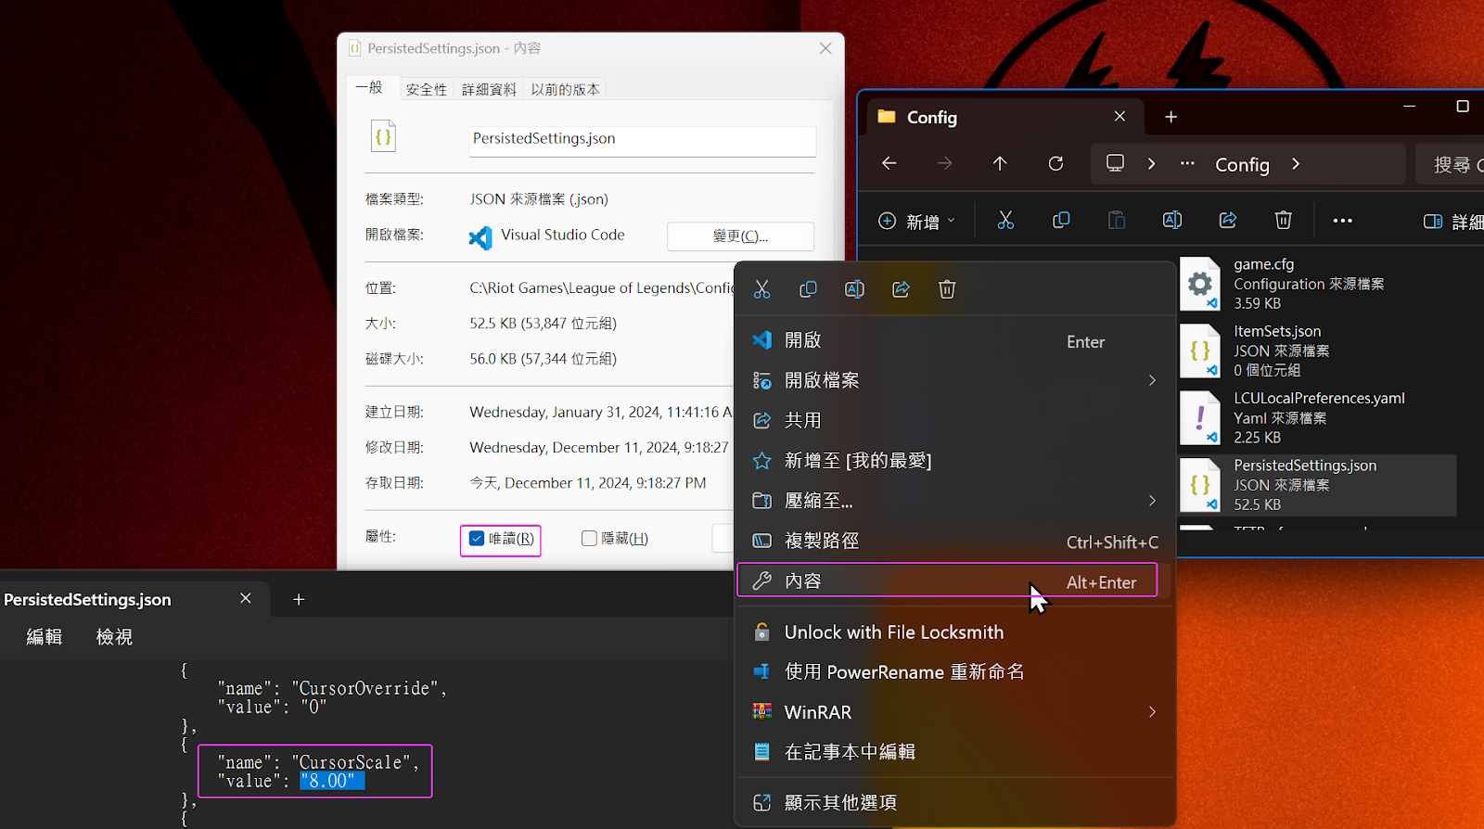Viewport: 1484px width, 829px height.
Task: Switch to the 以前的版本 tab in properties
Action: pyautogui.click(x=565, y=90)
